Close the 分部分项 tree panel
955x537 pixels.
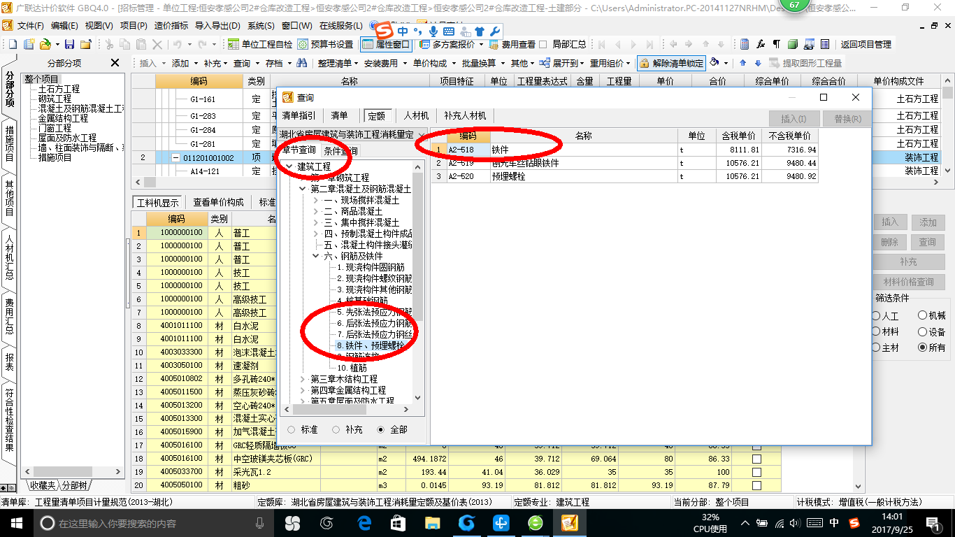click(x=115, y=63)
